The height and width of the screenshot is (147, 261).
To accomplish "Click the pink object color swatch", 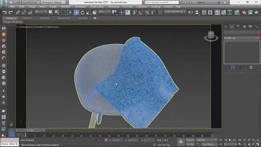I will click(258, 32).
